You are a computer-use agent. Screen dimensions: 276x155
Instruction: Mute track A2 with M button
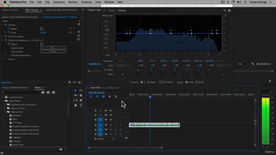(111, 130)
